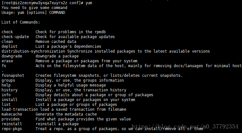Image resolution: width=242 pixels, height=133 pixels.
Task: Click the 'distribution-synchronization' command text
Action: coord(33,51)
